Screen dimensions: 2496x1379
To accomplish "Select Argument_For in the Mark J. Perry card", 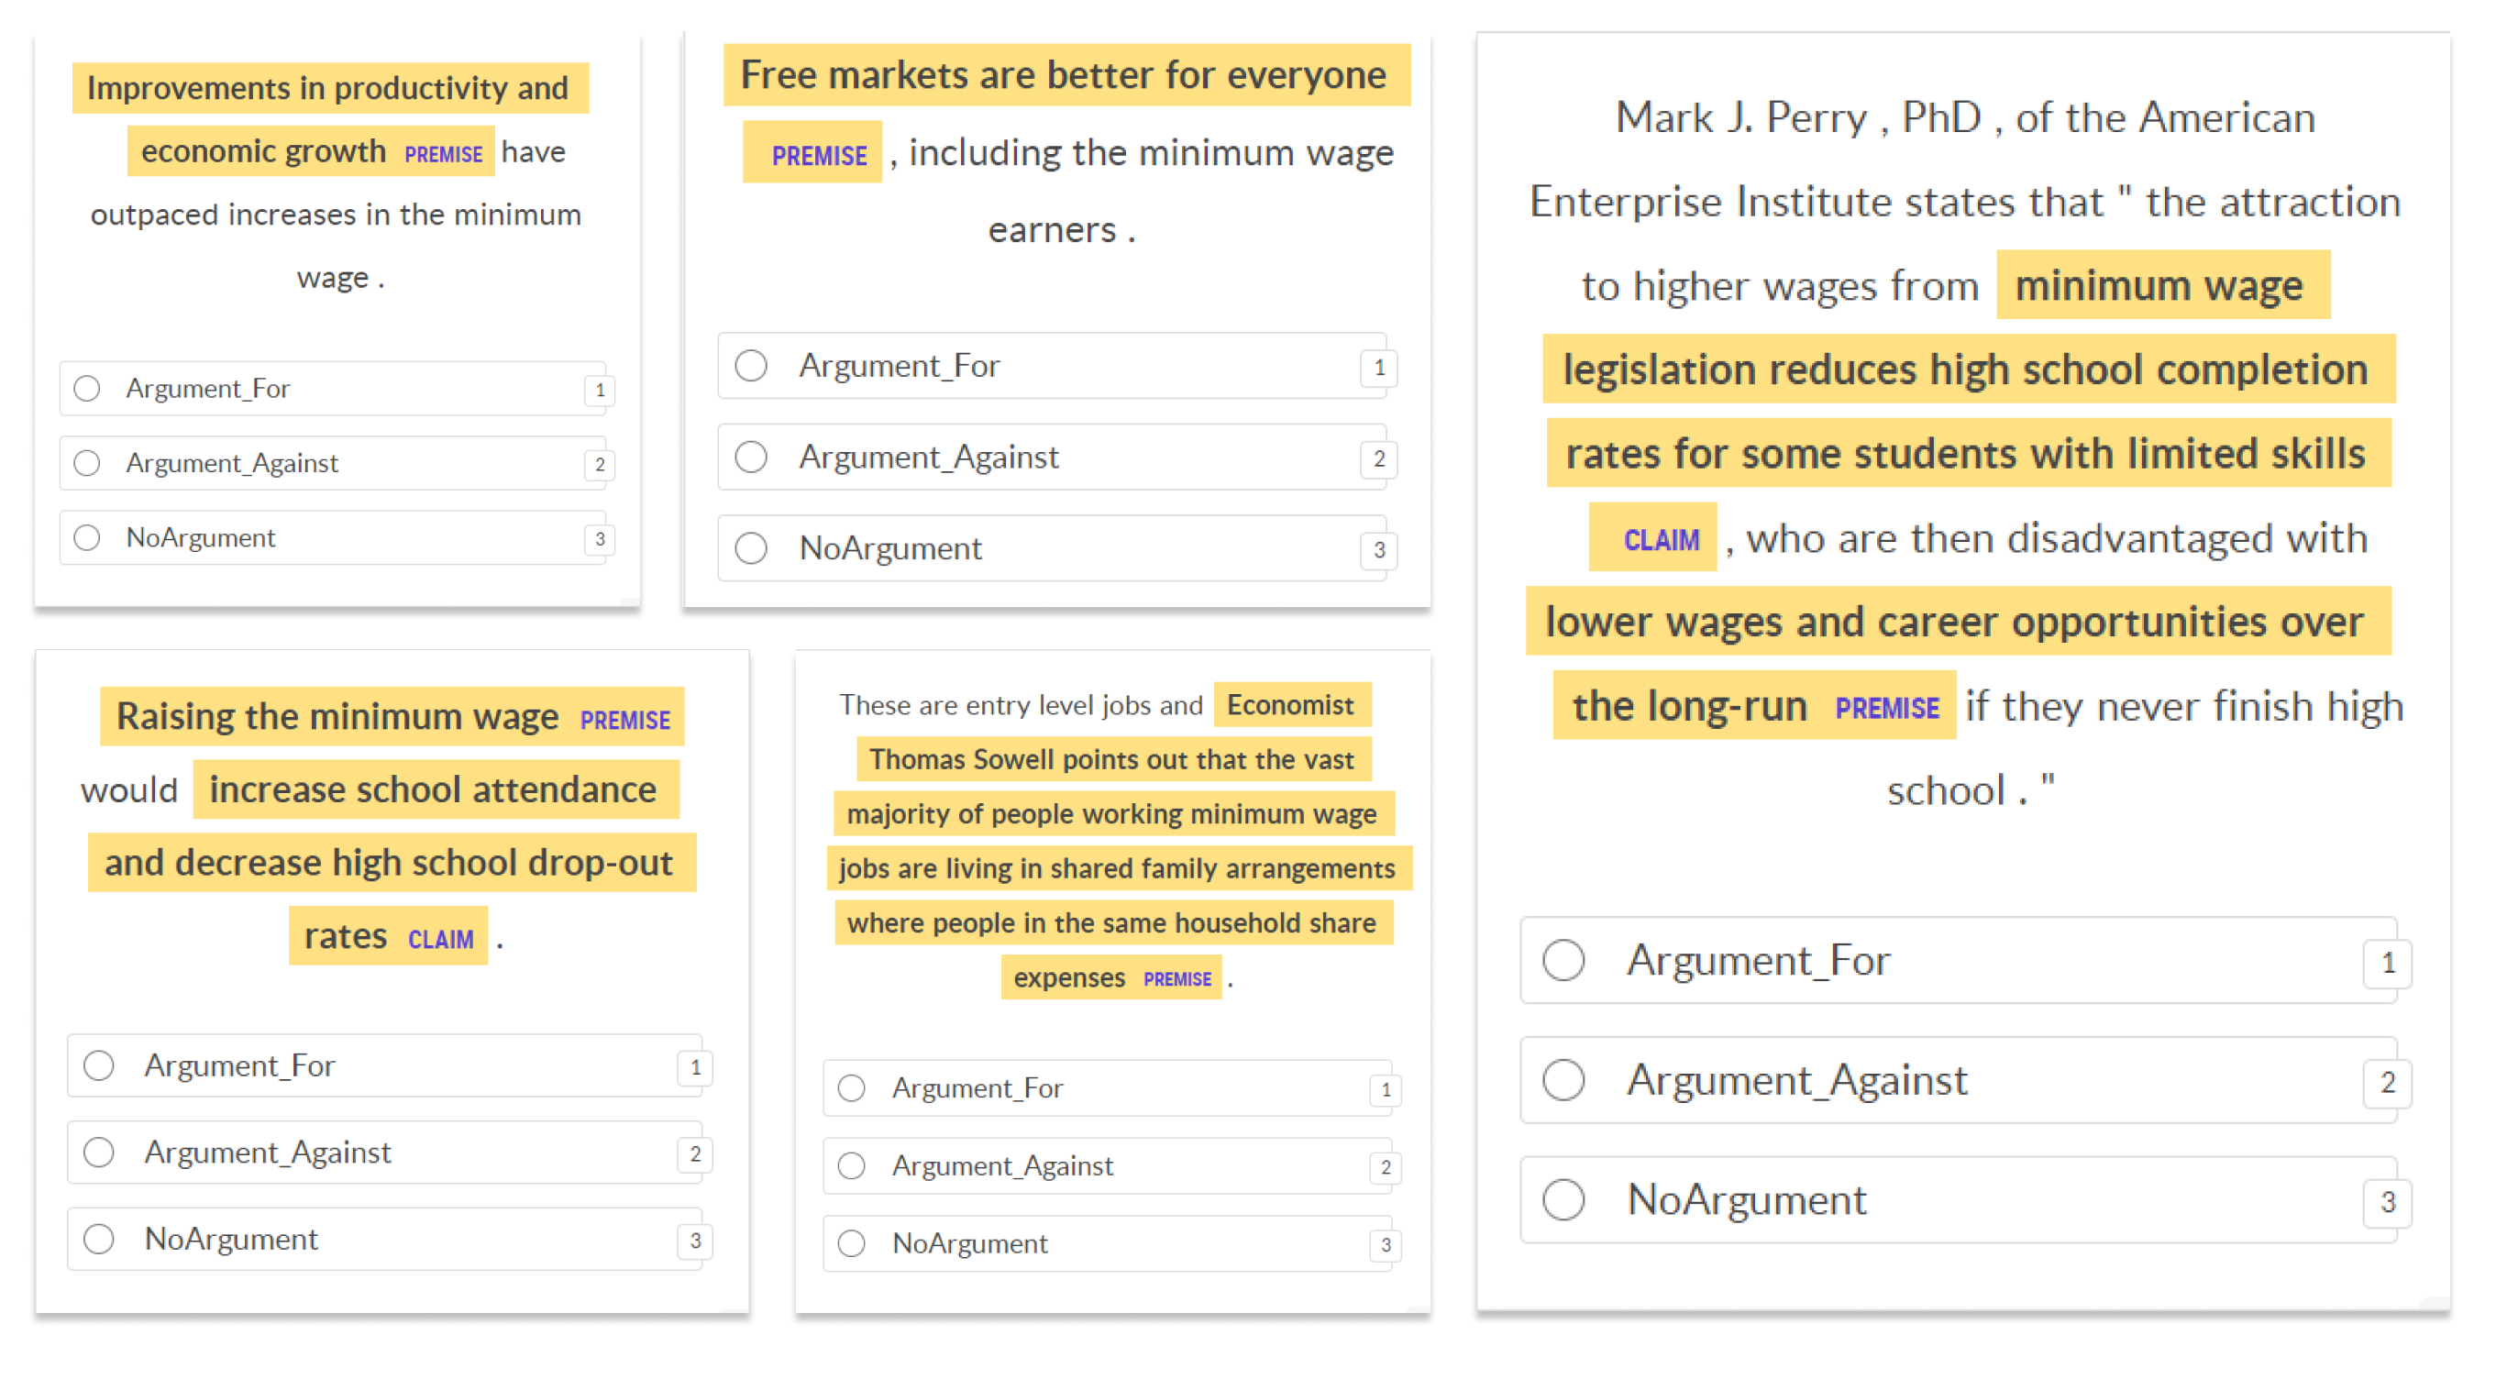I will pos(1959,959).
